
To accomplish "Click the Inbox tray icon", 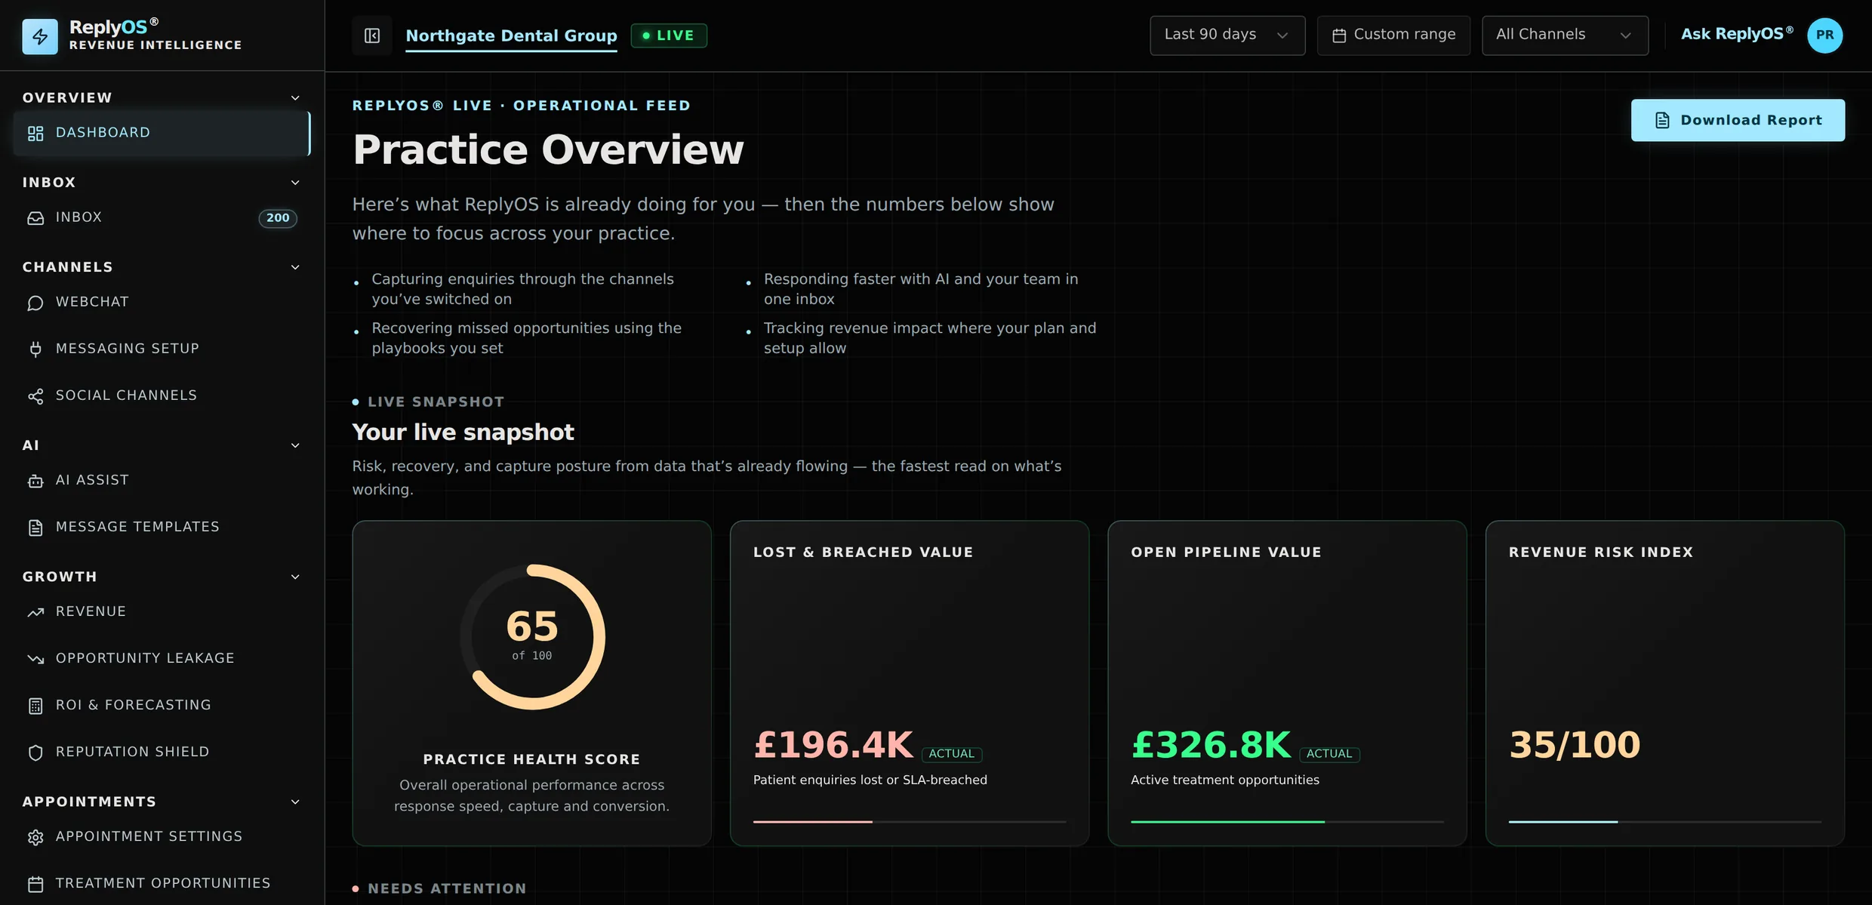I will click(35, 218).
